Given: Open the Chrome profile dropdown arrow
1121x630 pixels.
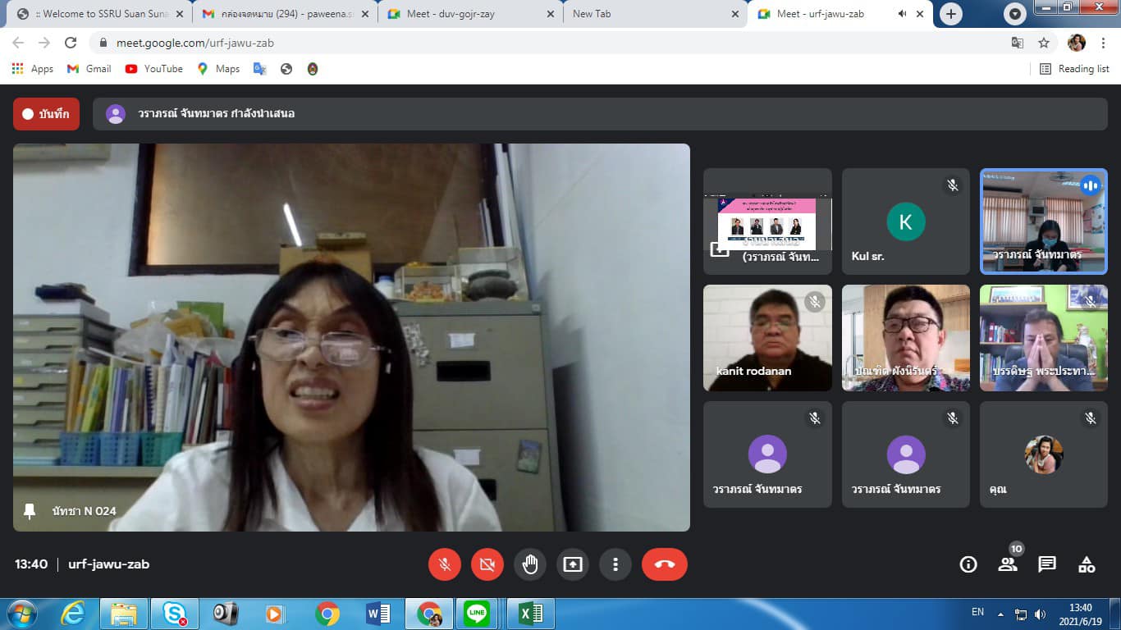Looking at the screenshot, I should (1015, 14).
